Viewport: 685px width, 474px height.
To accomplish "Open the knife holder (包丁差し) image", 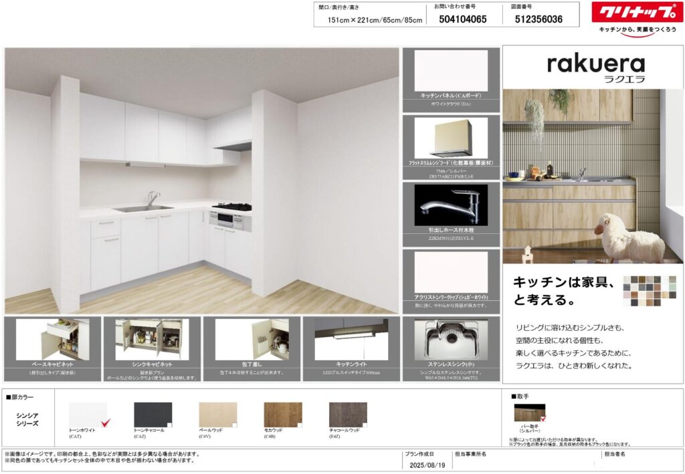I will [252, 340].
